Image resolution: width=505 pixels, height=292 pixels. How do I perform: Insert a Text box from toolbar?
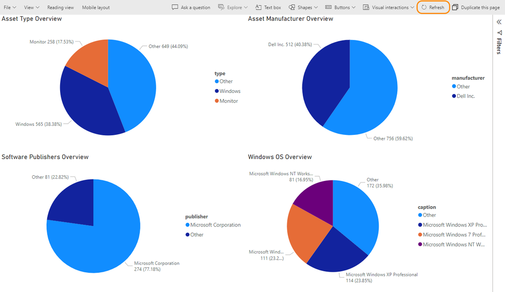pos(267,8)
